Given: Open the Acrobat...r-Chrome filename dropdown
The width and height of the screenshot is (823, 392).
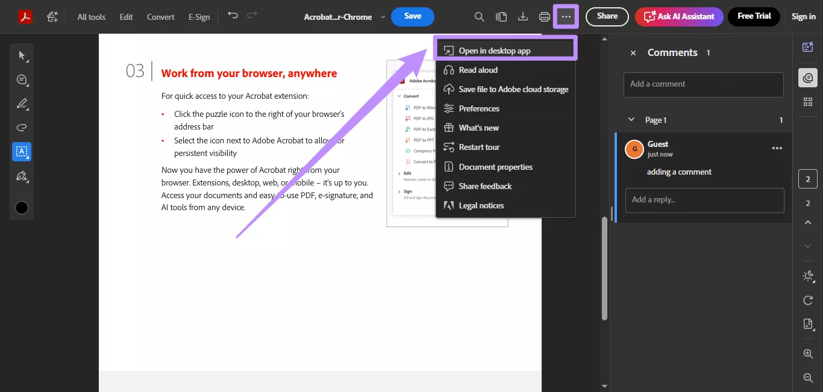Looking at the screenshot, I should pyautogui.click(x=383, y=17).
